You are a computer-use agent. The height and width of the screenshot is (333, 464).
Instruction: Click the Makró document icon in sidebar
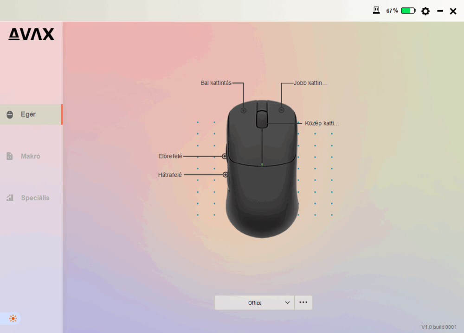pyautogui.click(x=10, y=157)
